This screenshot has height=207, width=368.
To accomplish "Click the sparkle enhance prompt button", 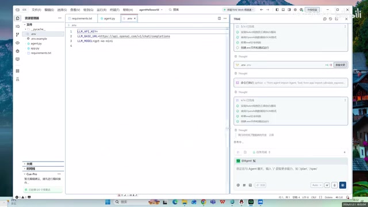I will 327,185.
